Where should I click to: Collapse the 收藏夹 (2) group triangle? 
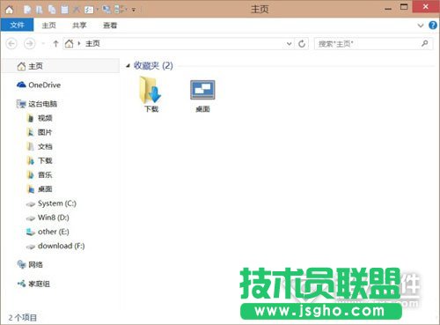pos(128,66)
